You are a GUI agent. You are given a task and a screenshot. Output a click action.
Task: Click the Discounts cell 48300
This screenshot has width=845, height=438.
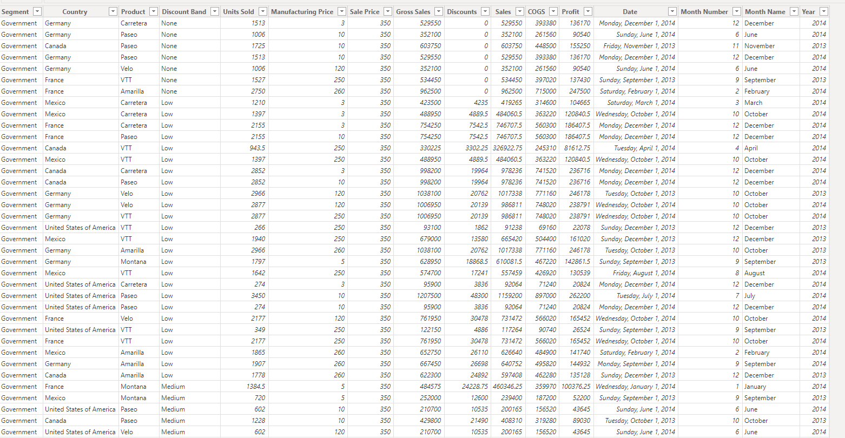coord(479,296)
